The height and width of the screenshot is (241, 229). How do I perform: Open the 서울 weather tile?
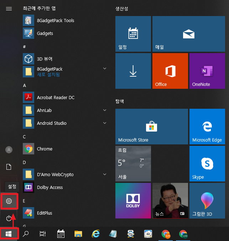coord(133,164)
